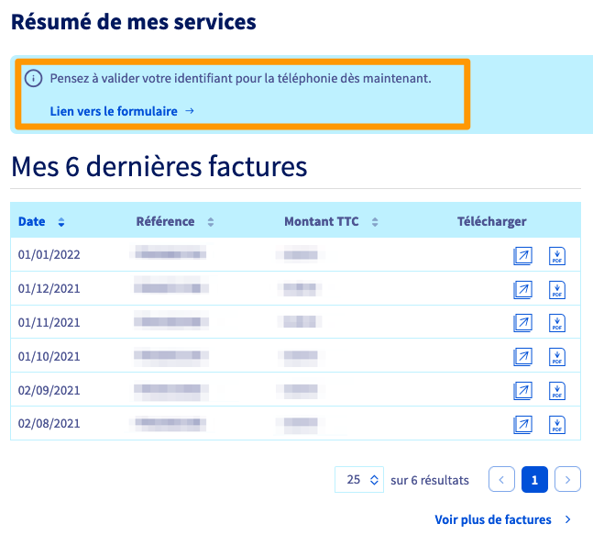Sort invoices by Référence column
Screen dimensions: 593x535
[210, 222]
